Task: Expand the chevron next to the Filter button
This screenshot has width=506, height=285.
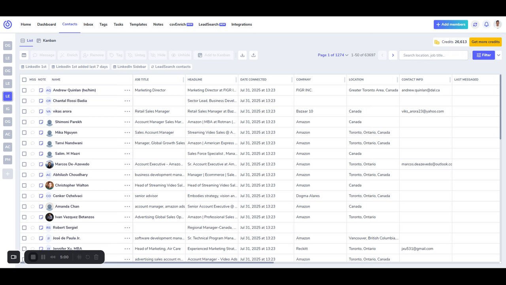Action: (499, 55)
